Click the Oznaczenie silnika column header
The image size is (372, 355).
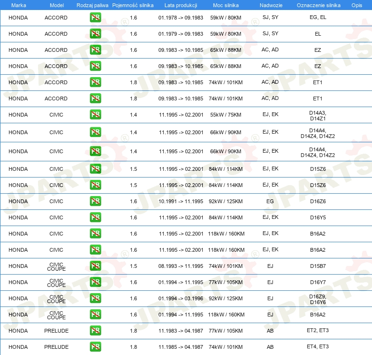click(x=318, y=5)
